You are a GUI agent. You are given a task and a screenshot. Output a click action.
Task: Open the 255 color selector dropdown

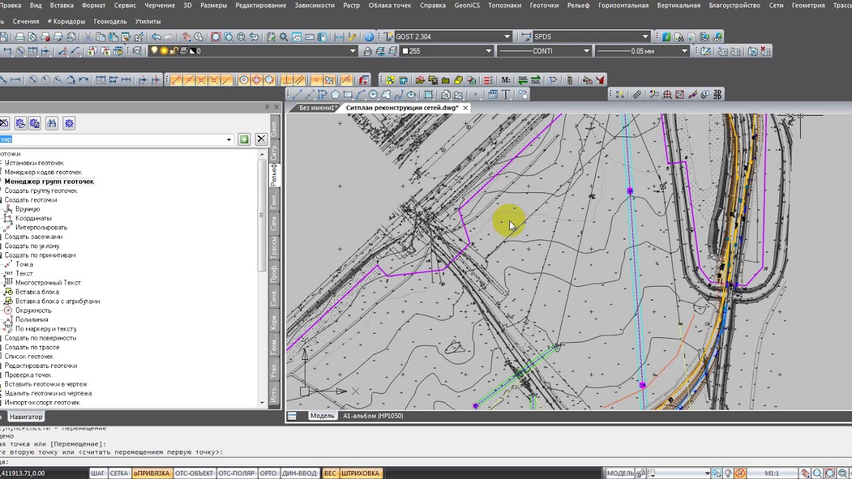click(489, 51)
